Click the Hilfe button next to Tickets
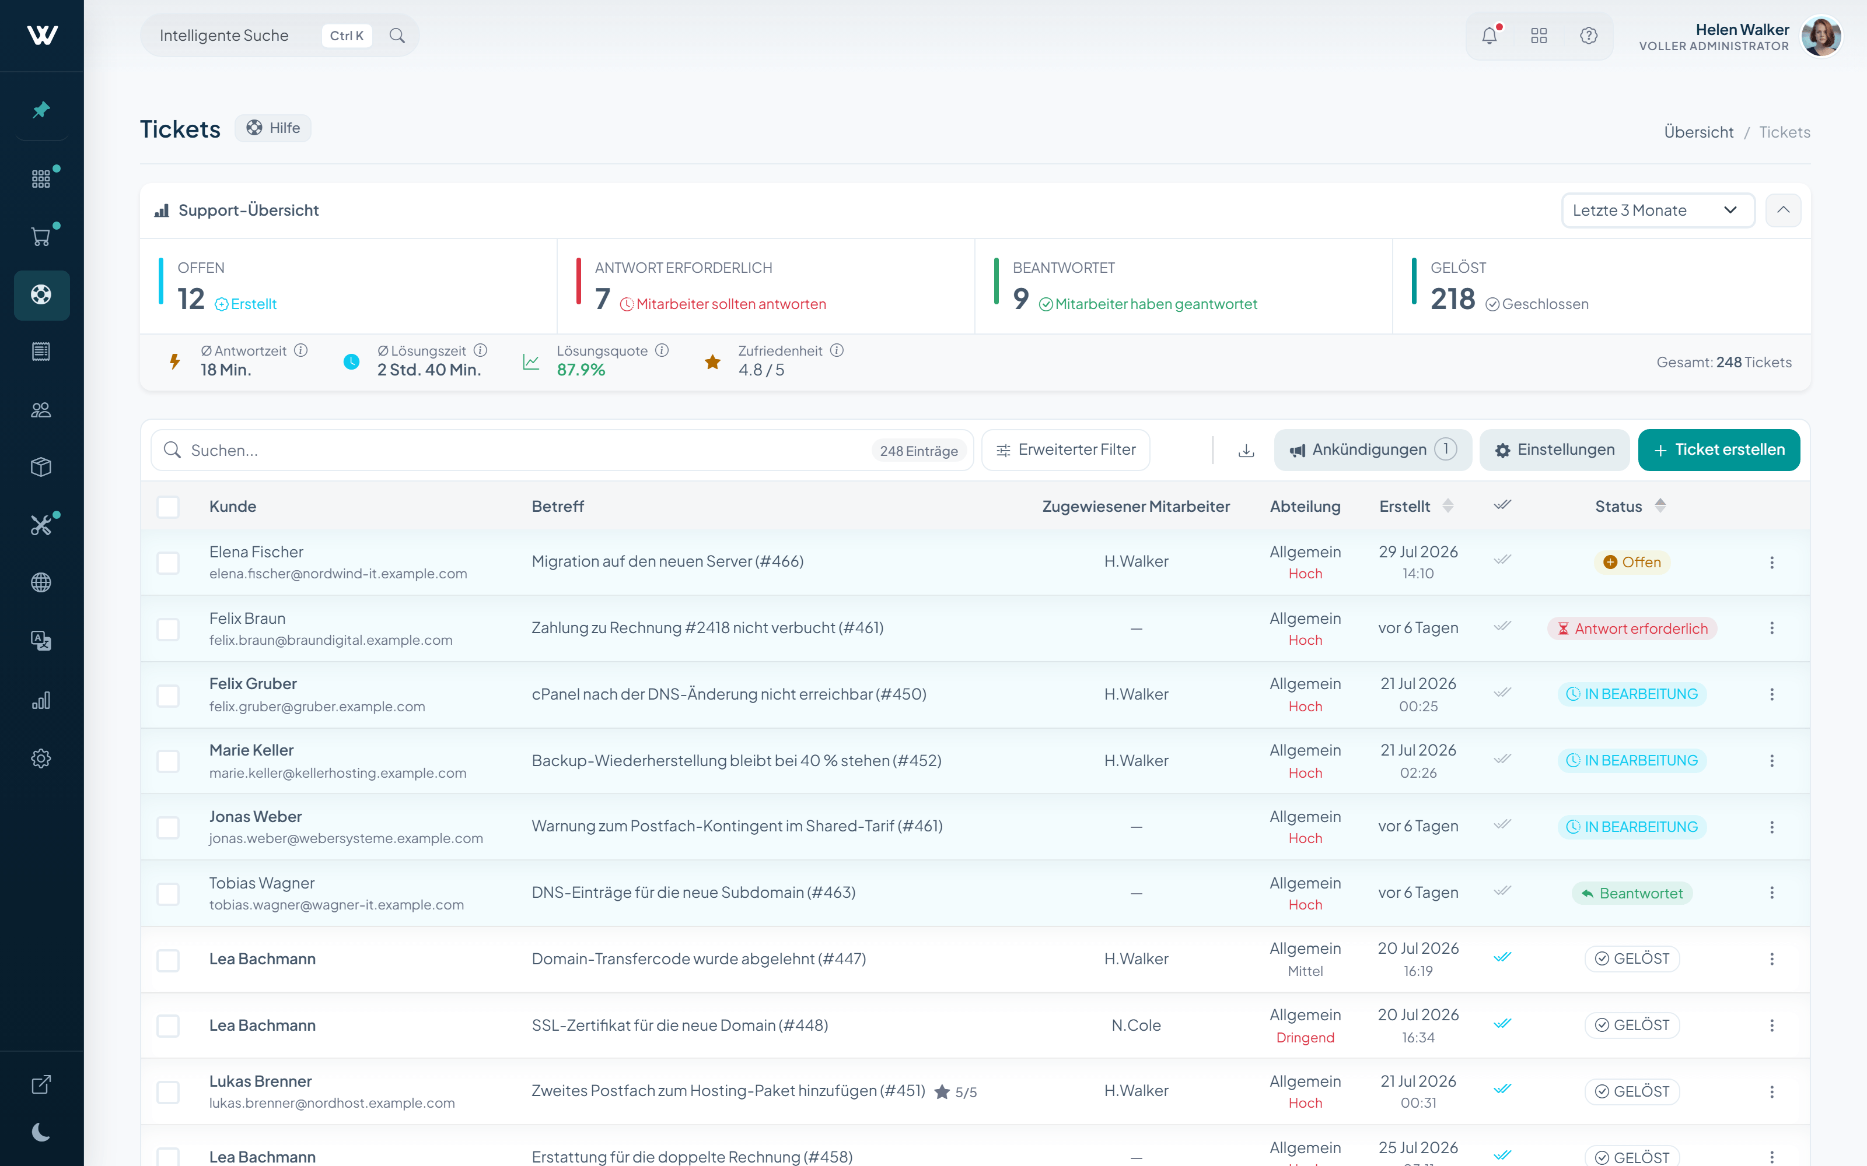The width and height of the screenshot is (1867, 1166). pyautogui.click(x=273, y=128)
